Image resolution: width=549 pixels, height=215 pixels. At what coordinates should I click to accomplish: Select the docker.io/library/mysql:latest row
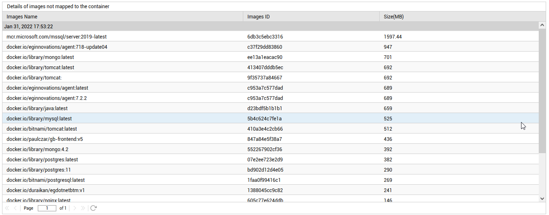pos(271,118)
